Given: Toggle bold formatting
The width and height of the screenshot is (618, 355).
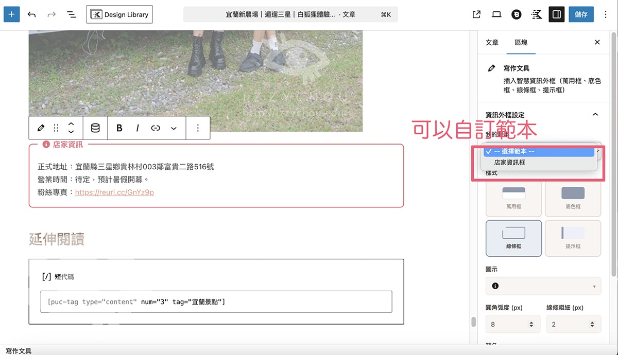Looking at the screenshot, I should tap(119, 128).
